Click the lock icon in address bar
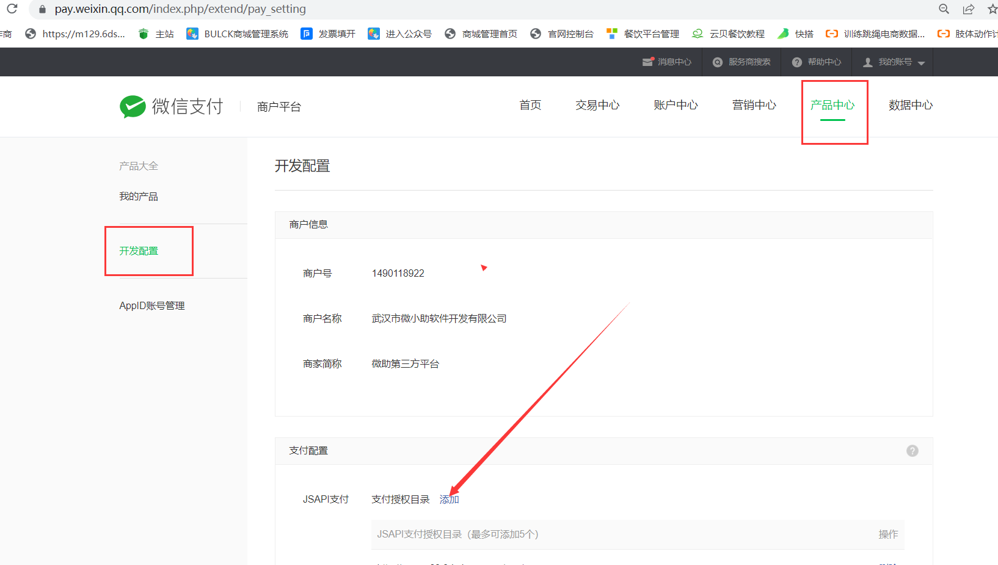The height and width of the screenshot is (565, 998). pyautogui.click(x=42, y=9)
